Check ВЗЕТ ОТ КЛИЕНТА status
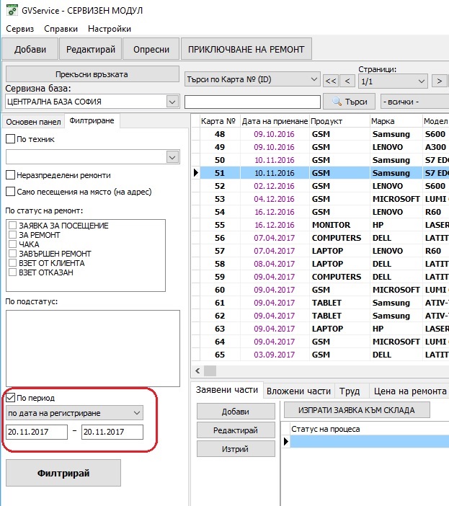This screenshot has width=449, height=506. [12, 262]
